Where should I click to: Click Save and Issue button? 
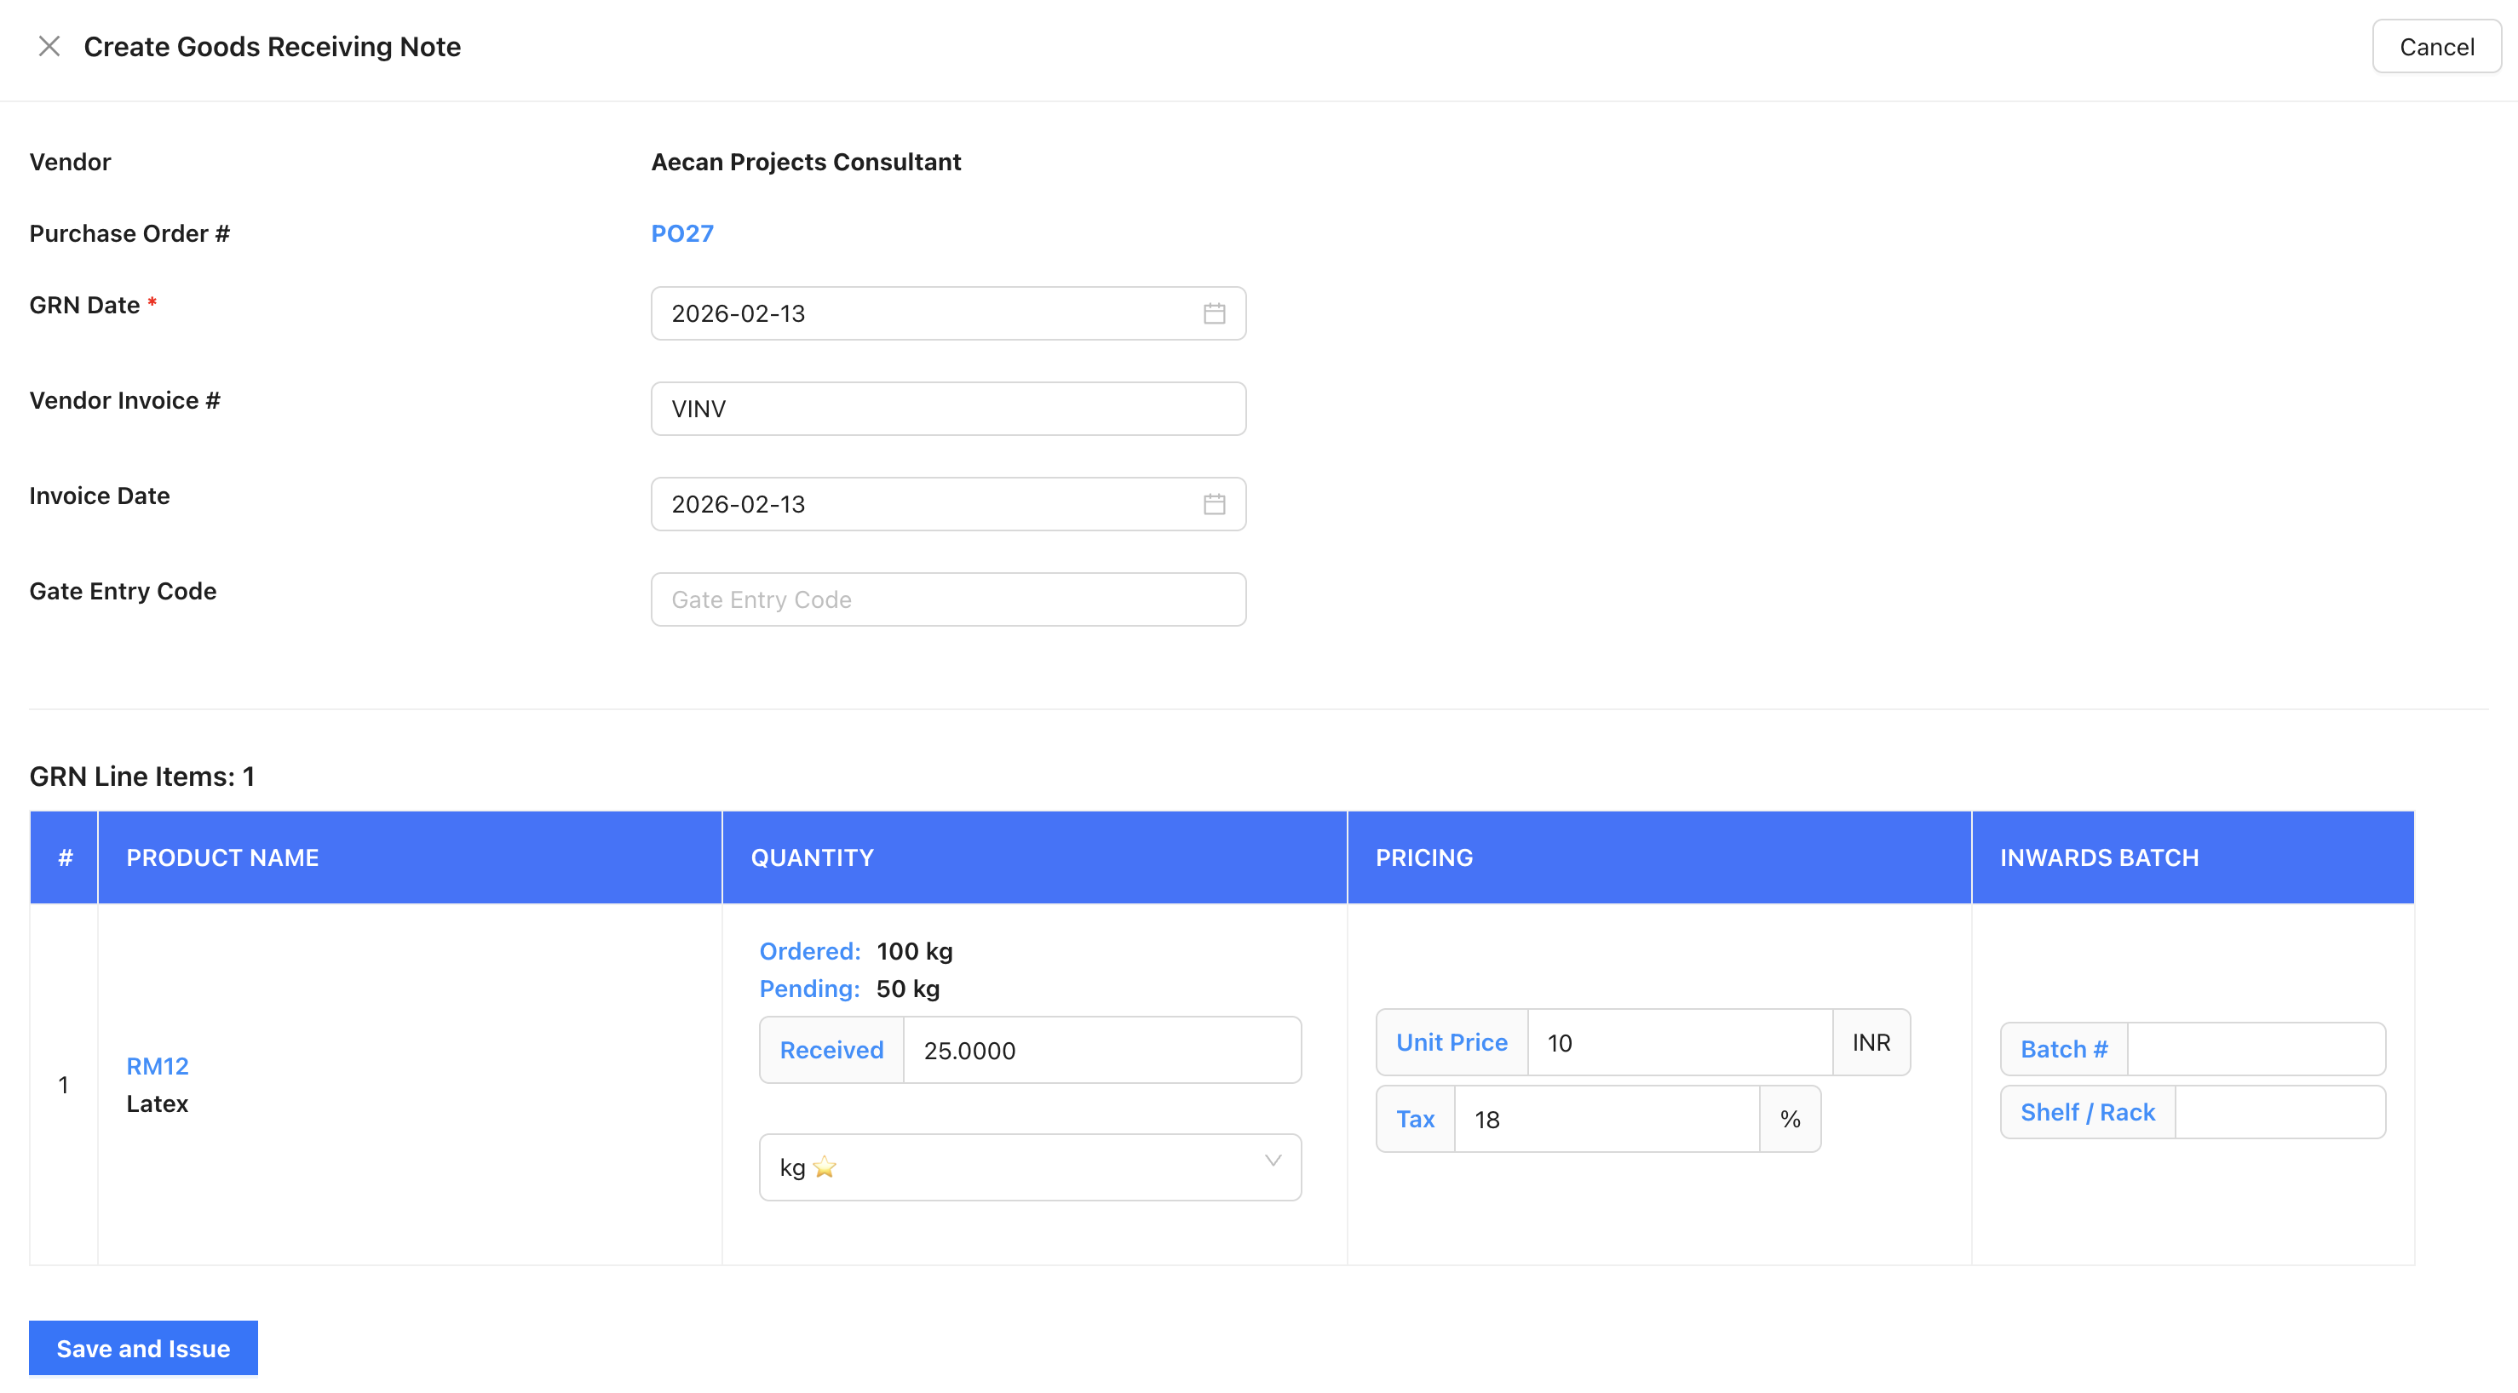pos(143,1348)
